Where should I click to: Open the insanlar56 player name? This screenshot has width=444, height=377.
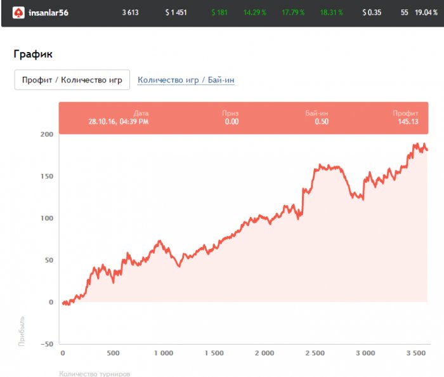(49, 13)
